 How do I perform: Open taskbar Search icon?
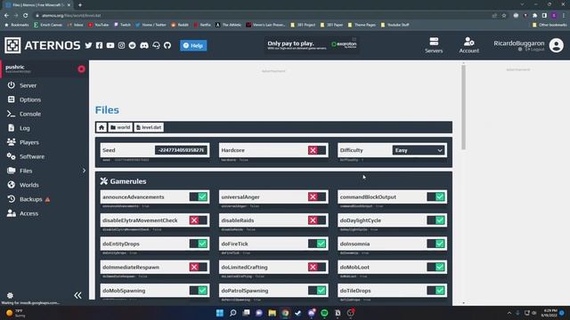pyautogui.click(x=233, y=313)
